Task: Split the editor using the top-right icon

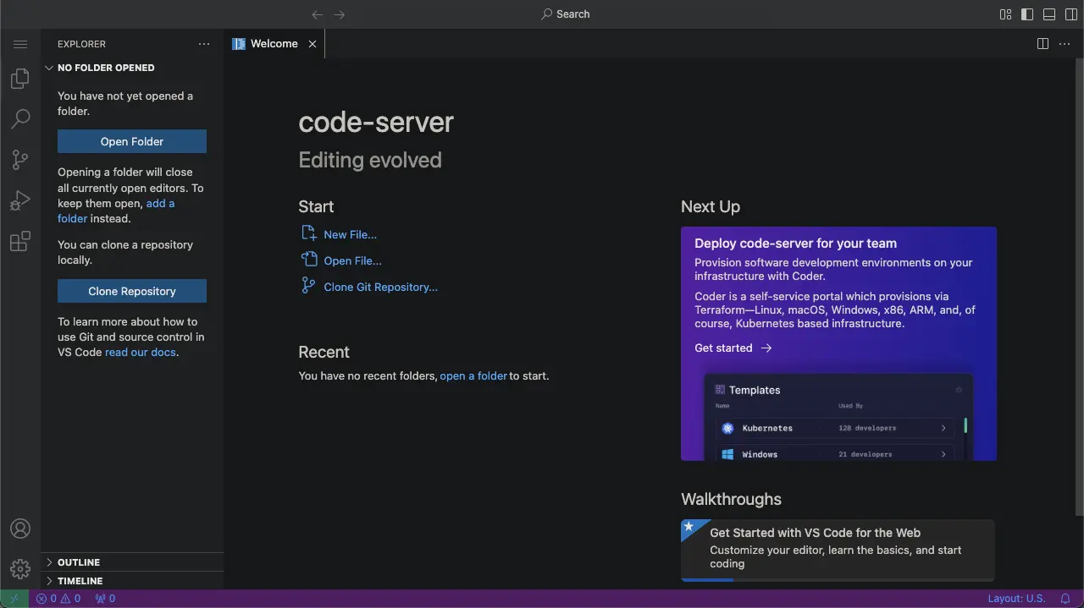Action: click(1043, 43)
